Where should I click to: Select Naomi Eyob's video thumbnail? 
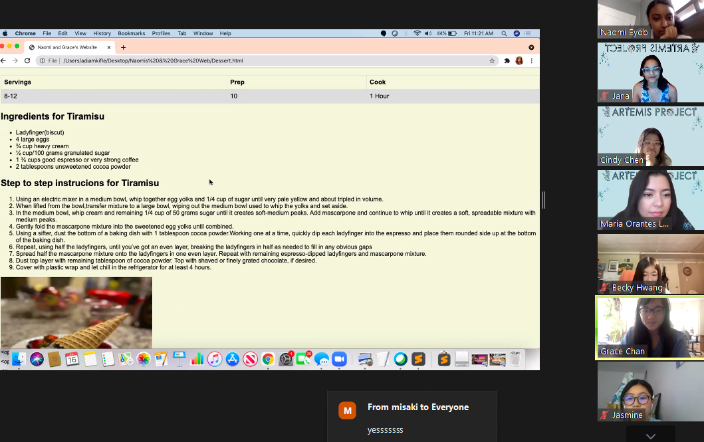[651, 19]
